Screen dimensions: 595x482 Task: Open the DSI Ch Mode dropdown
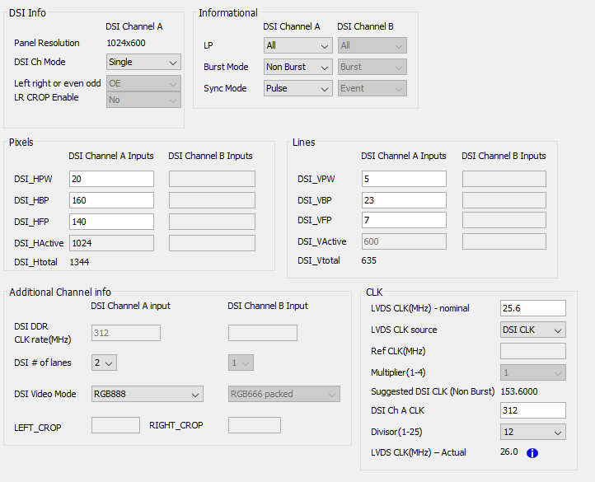[144, 62]
